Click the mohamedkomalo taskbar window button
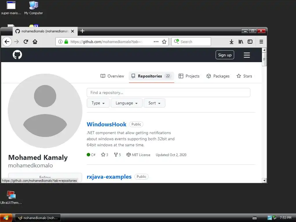The height and width of the screenshot is (222, 296). (38, 218)
